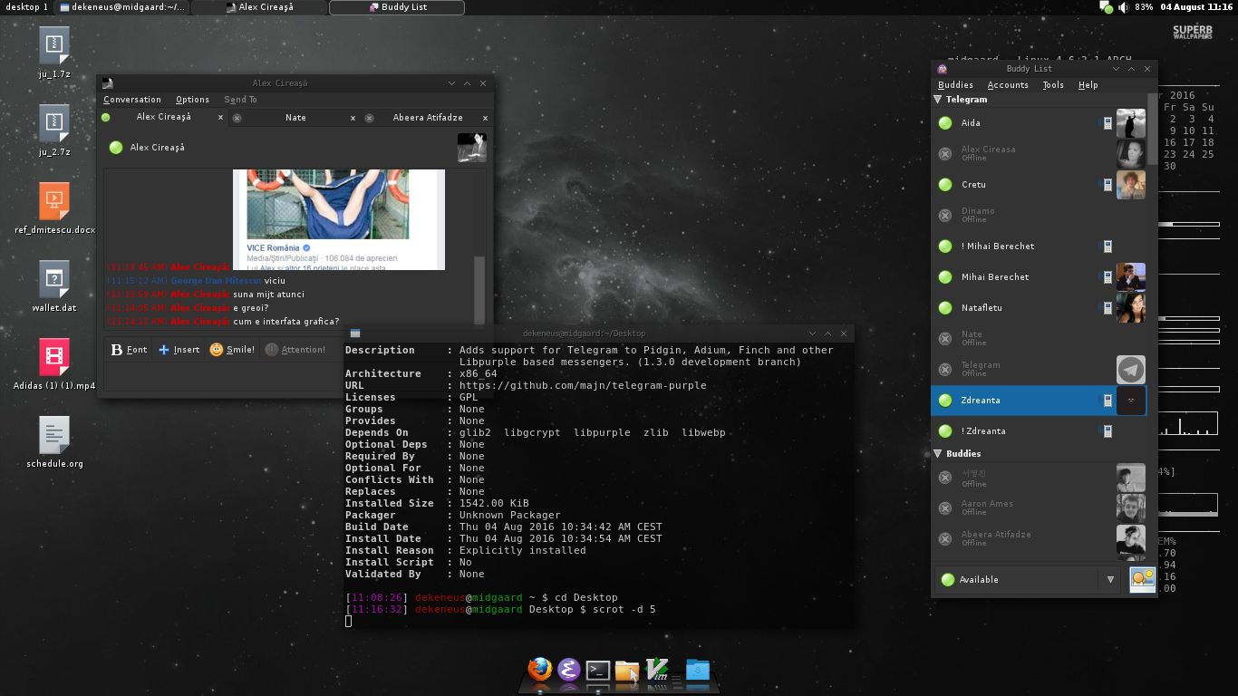The height and width of the screenshot is (696, 1238).
Task: Click the Attention! button
Action: [295, 350]
